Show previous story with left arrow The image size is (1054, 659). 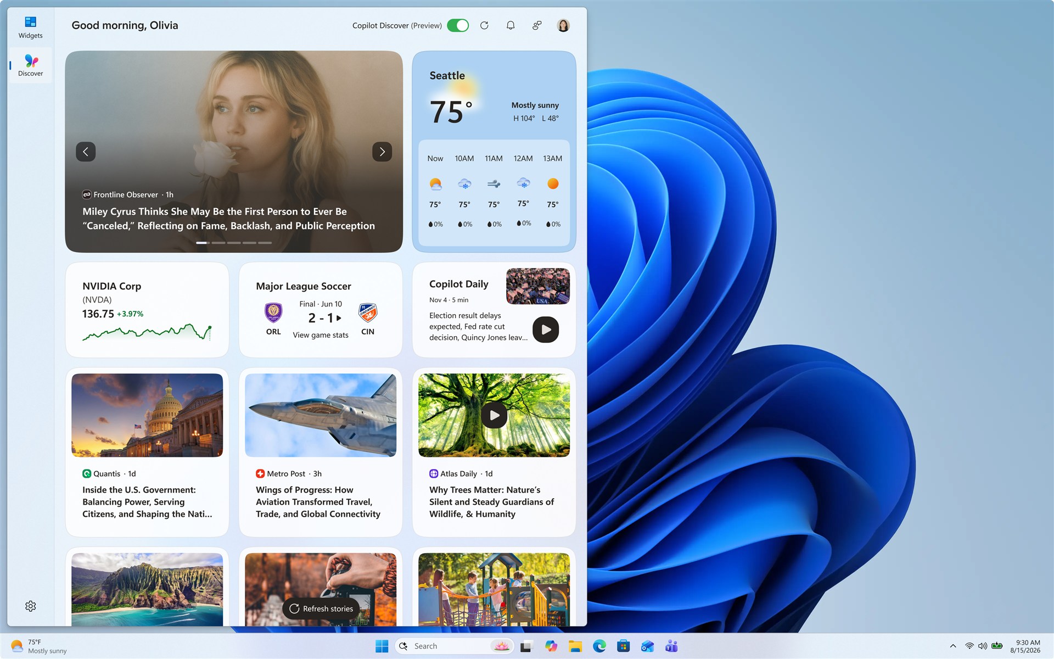86,152
